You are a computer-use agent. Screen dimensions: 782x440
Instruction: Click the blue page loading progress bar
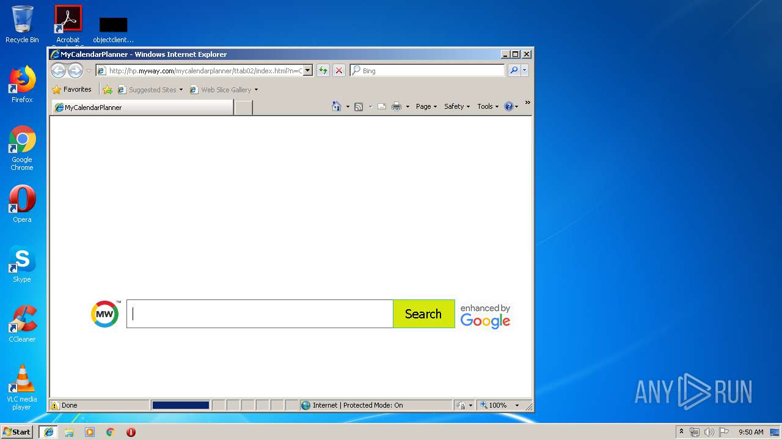181,405
